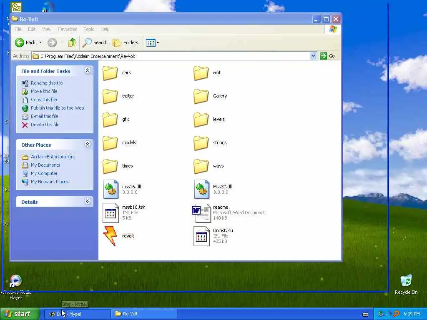Collapse the File and Folder Tasks panel
The height and width of the screenshot is (320, 427).
[88, 70]
